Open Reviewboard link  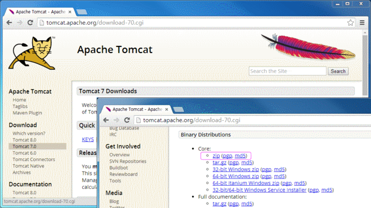click(x=123, y=174)
